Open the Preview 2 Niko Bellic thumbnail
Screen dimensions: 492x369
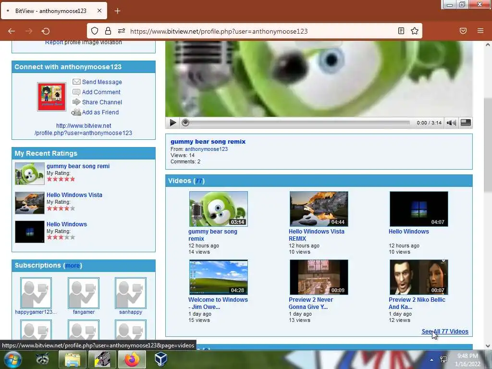coord(419,277)
